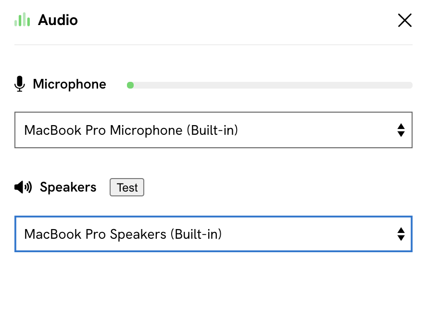Click the microphone selector's up-down arrows icon
This screenshot has width=427, height=309.
(401, 130)
